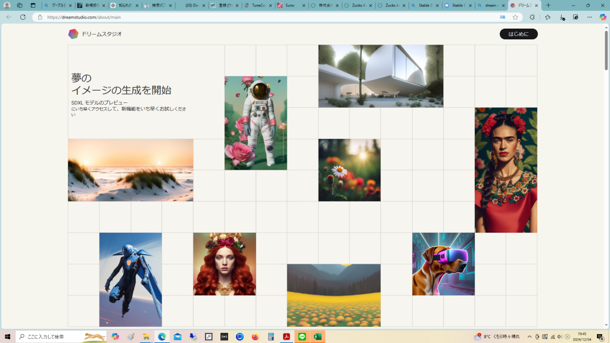Toggle the volume speaker icon in system tray
610x343 pixels.
pyautogui.click(x=560, y=336)
